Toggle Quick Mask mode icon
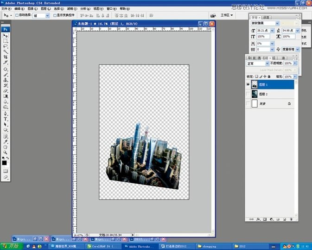 tap(6, 171)
